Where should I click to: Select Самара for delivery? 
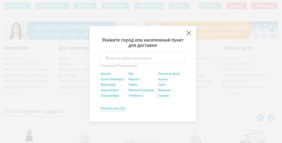point(163,96)
